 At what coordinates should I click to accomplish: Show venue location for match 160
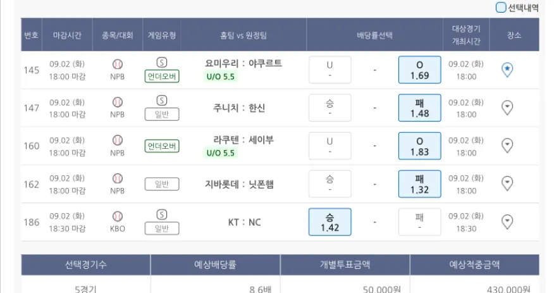click(x=507, y=146)
